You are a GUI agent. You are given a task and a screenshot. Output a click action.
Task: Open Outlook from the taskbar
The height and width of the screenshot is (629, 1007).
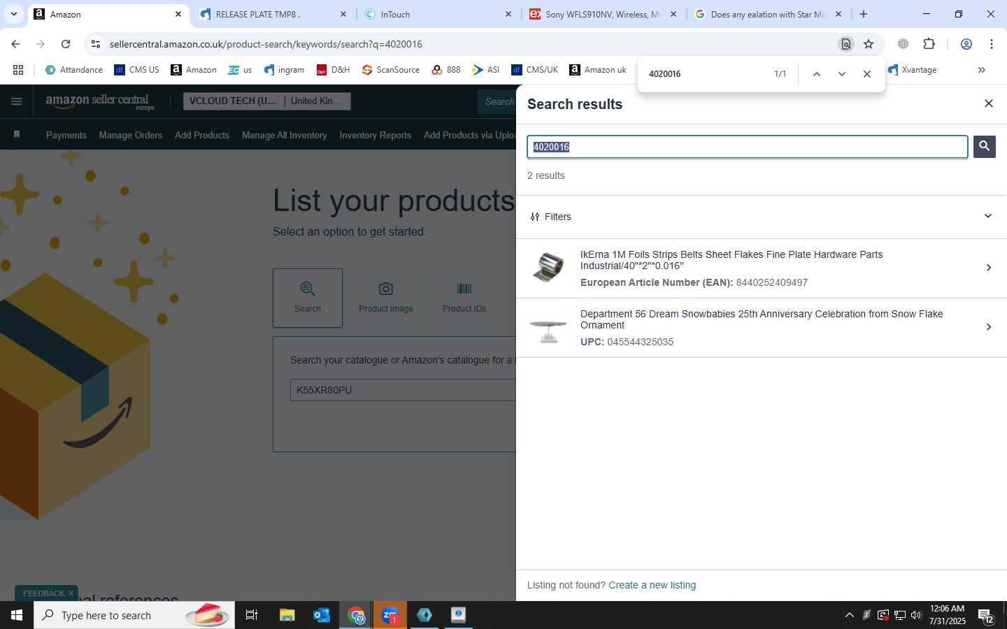321,615
